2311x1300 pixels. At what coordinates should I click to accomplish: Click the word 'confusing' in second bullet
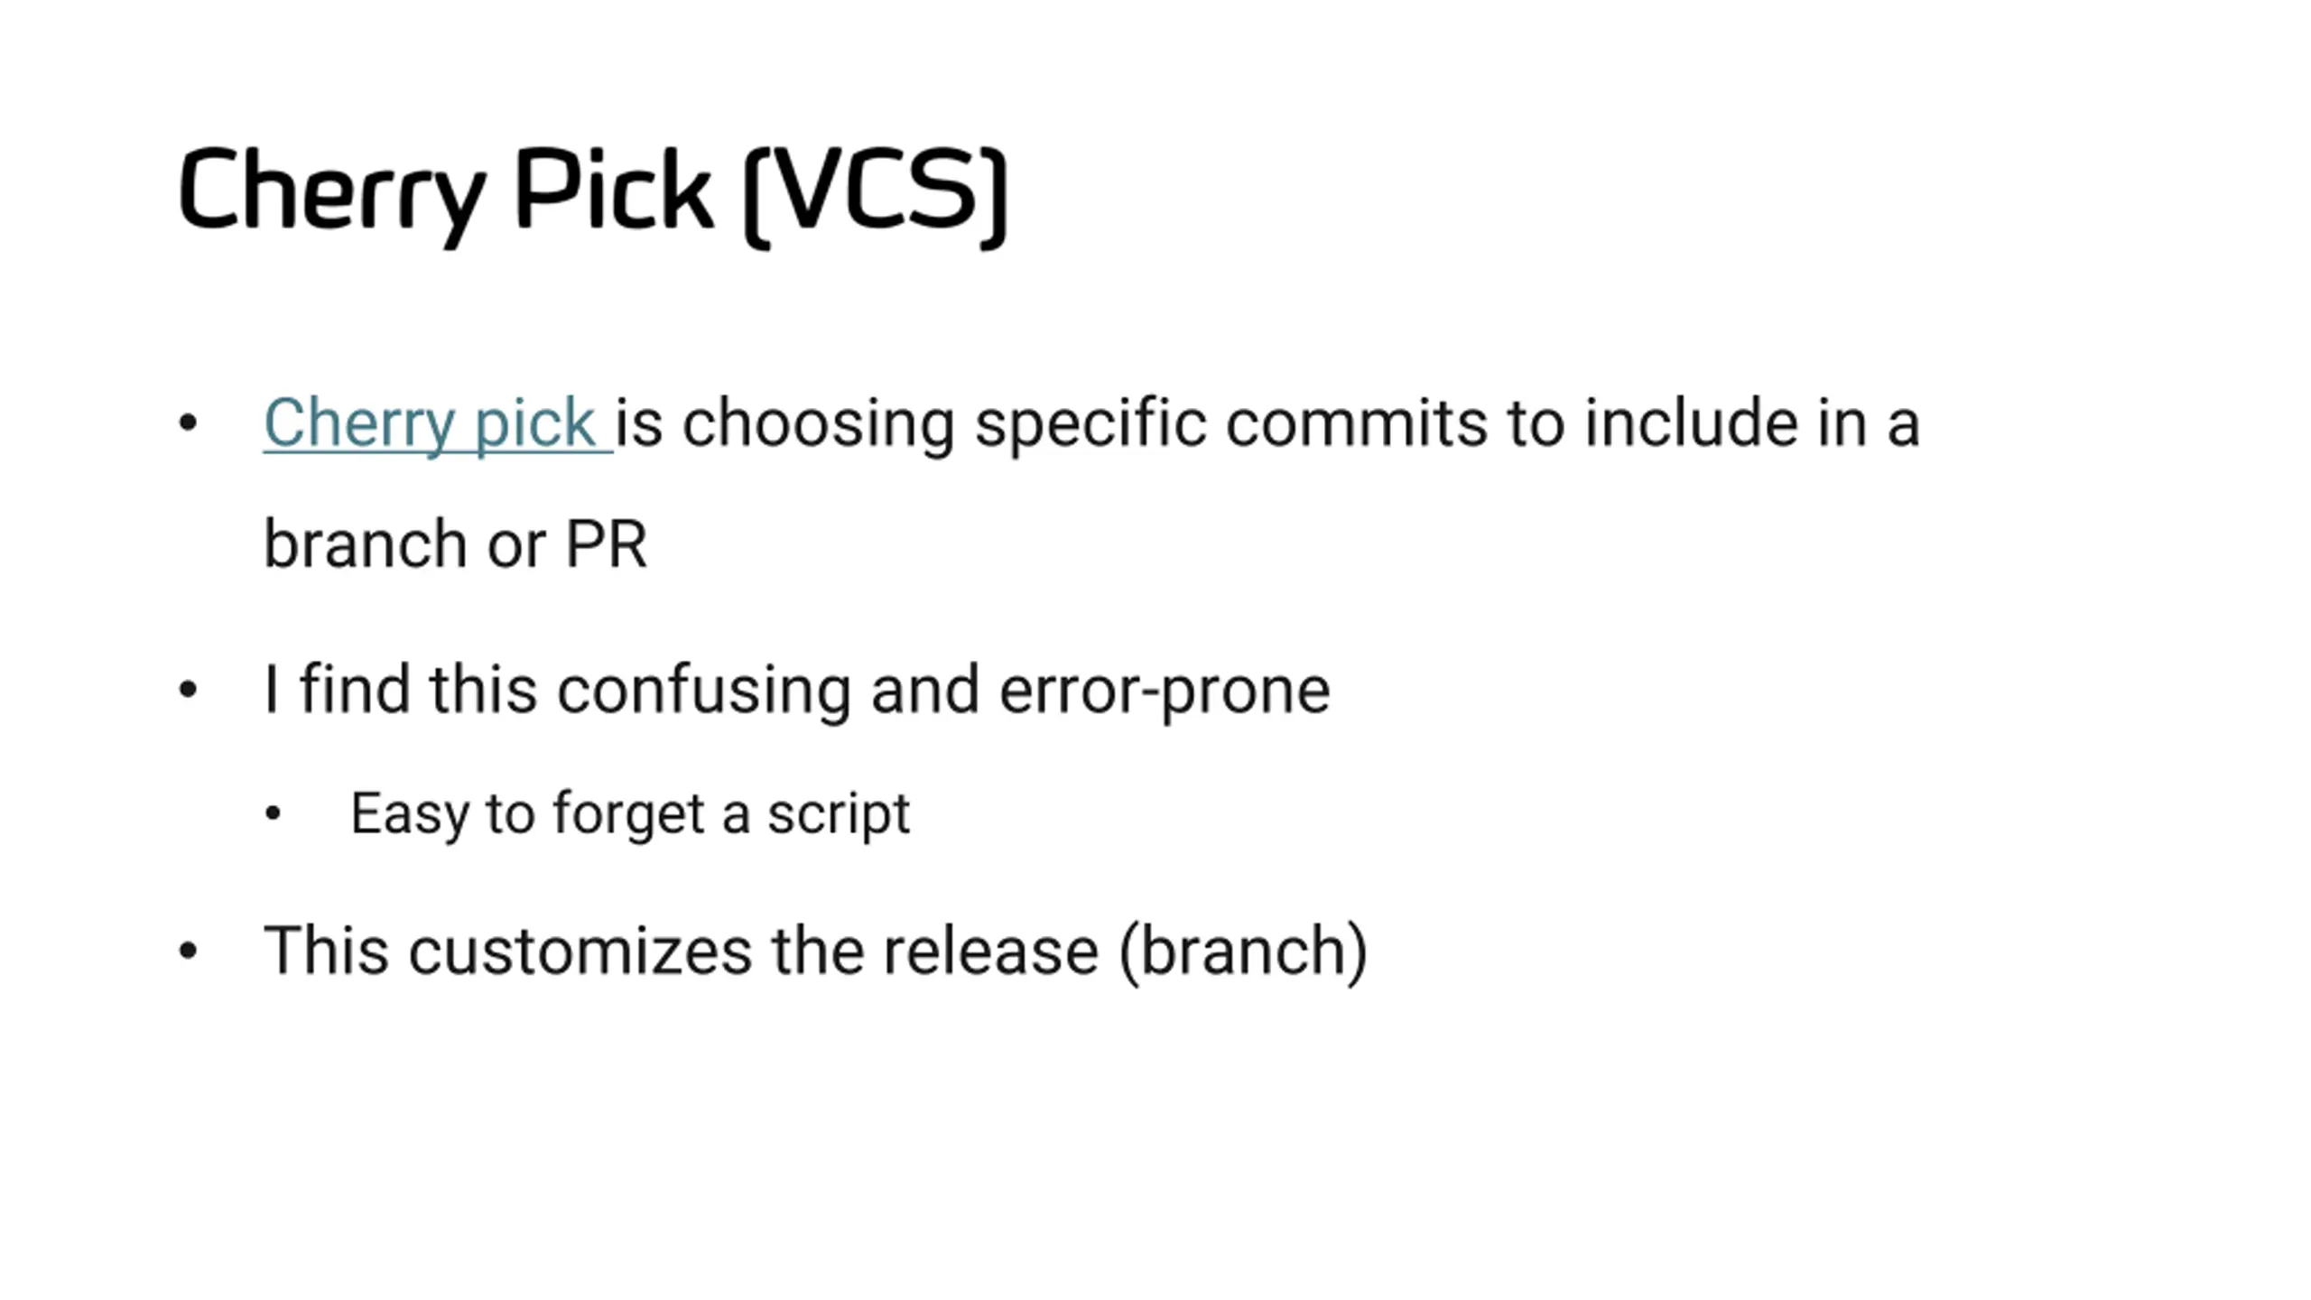point(703,691)
